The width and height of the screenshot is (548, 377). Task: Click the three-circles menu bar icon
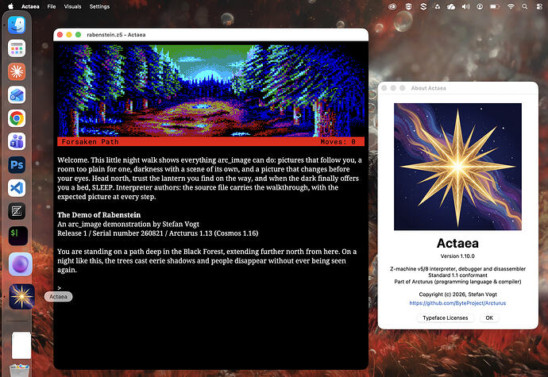[x=438, y=6]
